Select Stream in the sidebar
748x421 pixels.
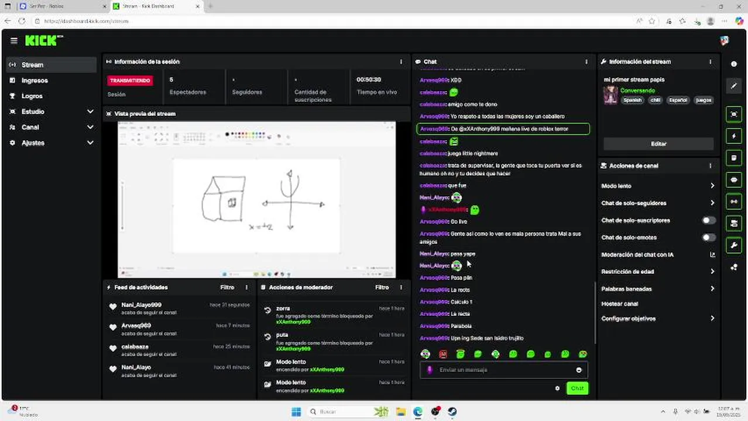click(52, 65)
